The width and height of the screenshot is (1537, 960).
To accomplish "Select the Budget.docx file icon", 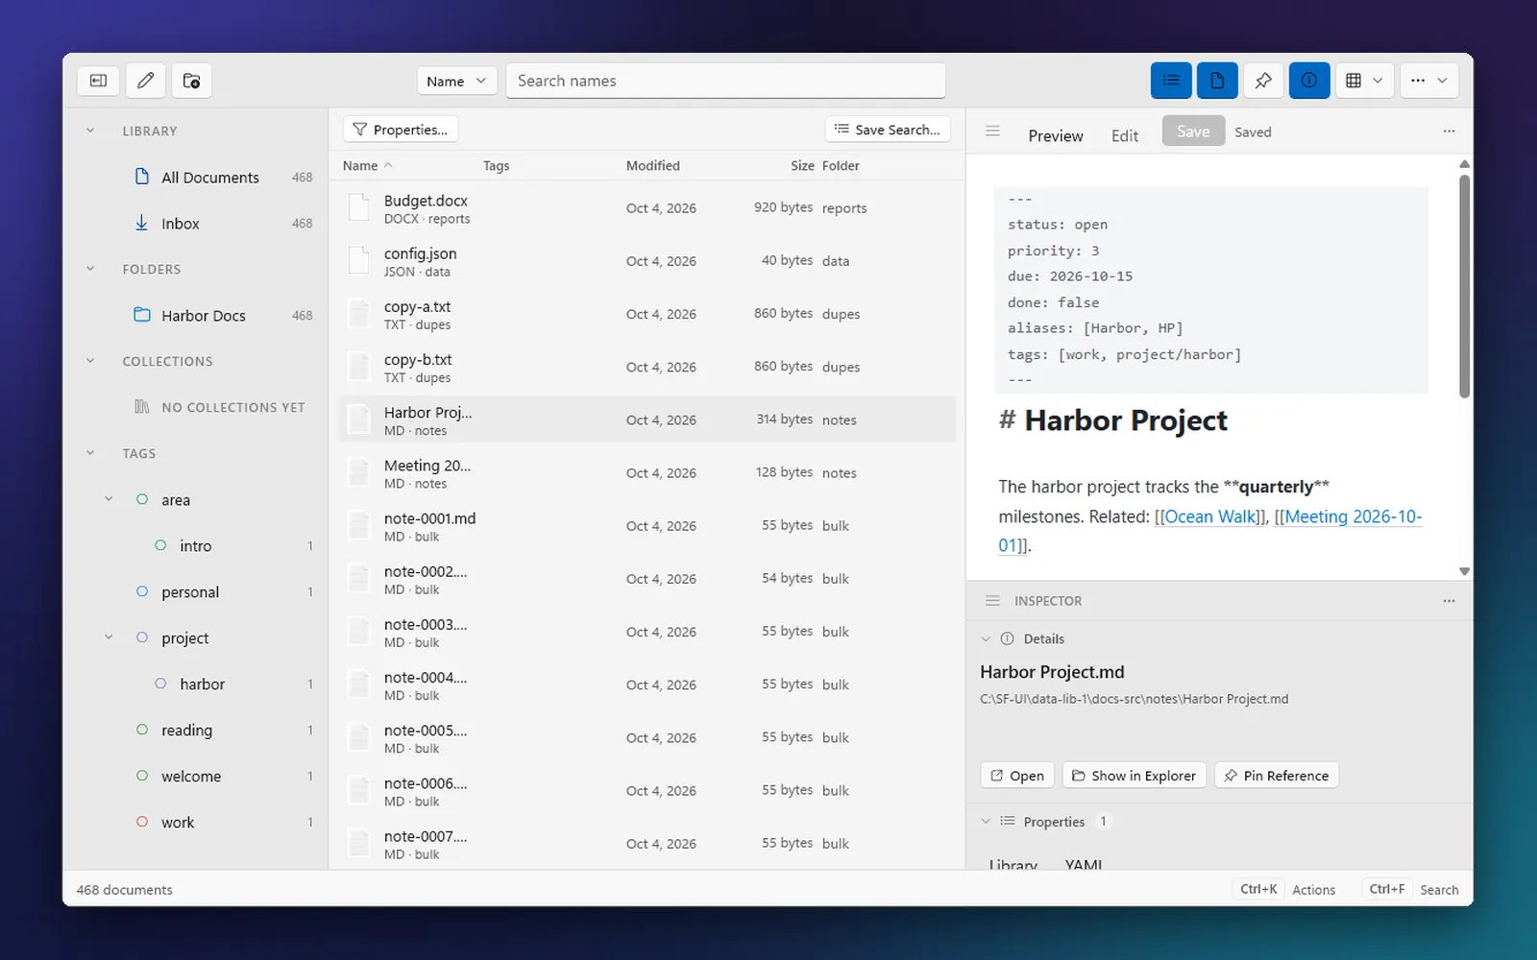I will pyautogui.click(x=359, y=207).
